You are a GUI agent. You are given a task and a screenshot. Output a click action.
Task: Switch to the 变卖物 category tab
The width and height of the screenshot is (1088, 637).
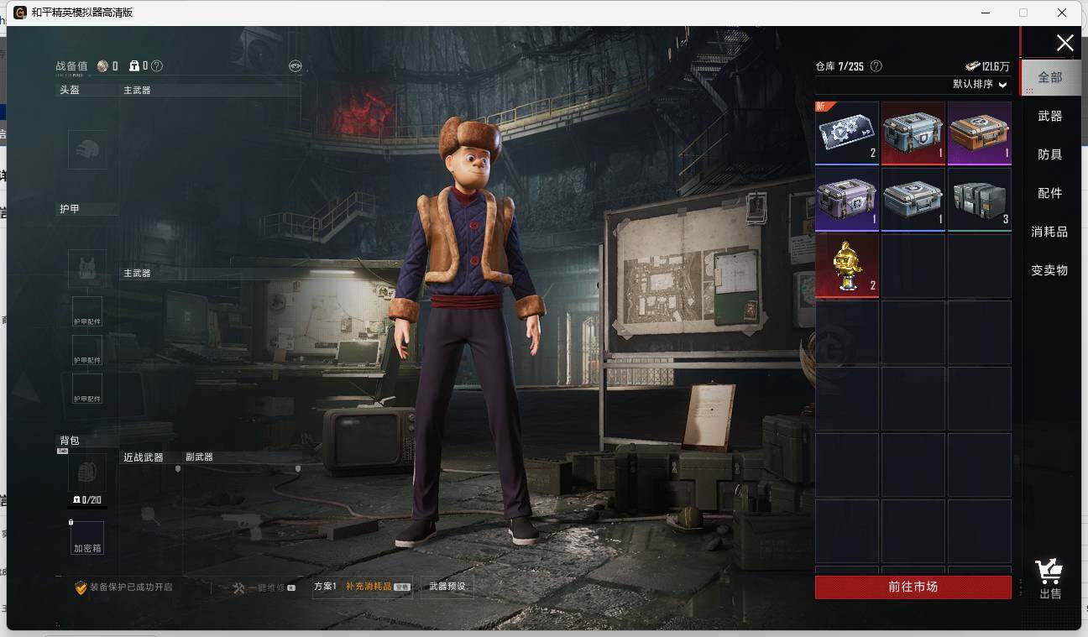click(x=1050, y=270)
